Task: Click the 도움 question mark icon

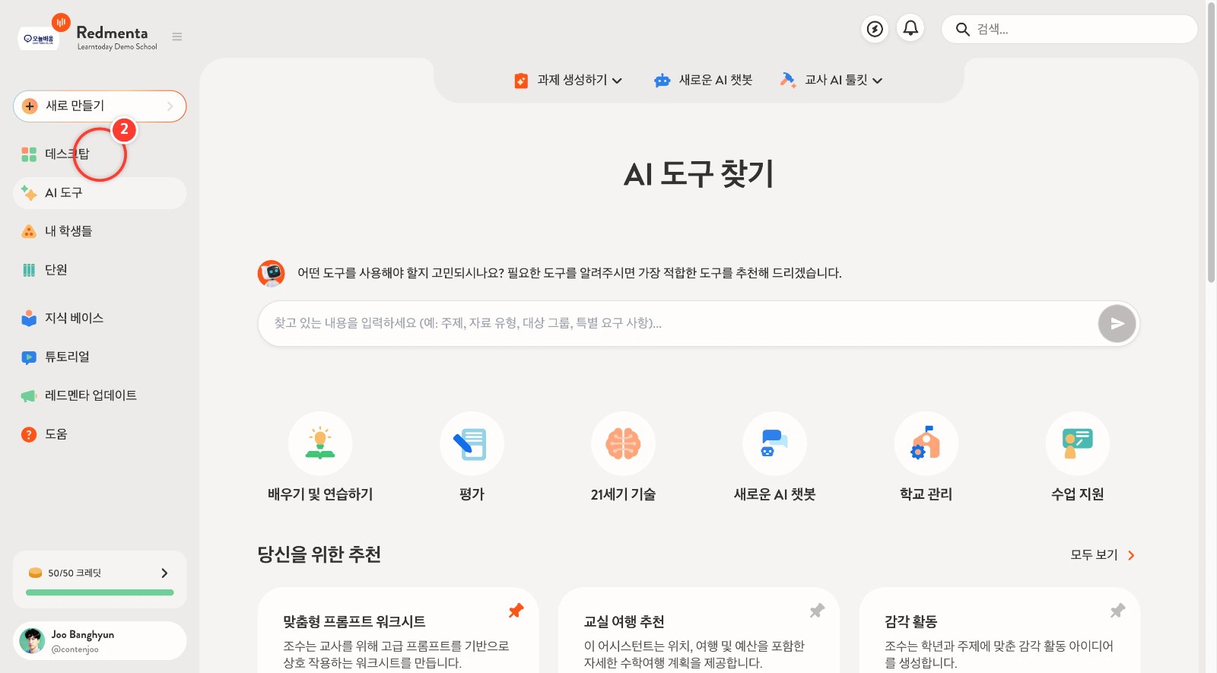Action: pyautogui.click(x=29, y=434)
